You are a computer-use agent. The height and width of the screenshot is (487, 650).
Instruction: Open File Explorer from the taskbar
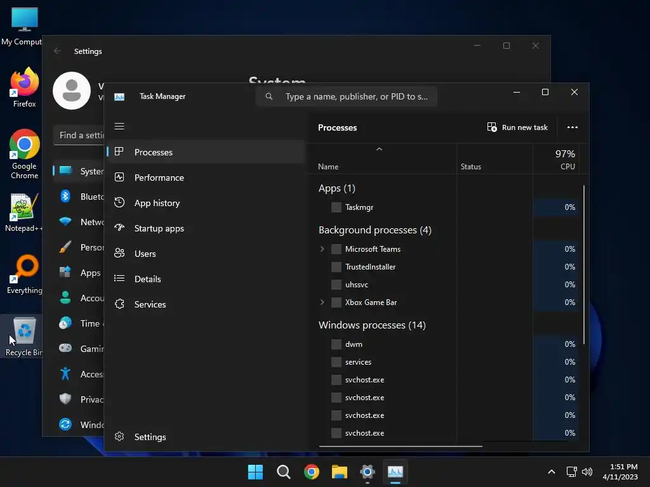click(340, 472)
